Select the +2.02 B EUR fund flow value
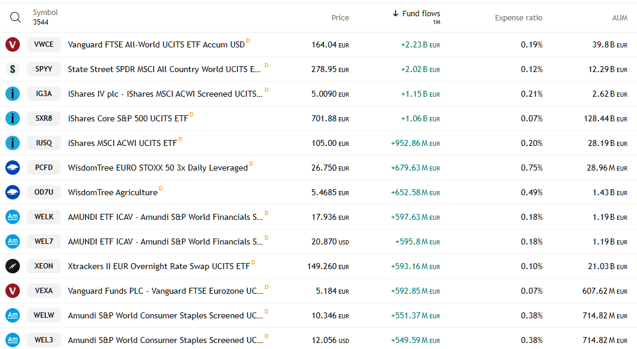This screenshot has width=637, height=349. pyautogui.click(x=420, y=69)
